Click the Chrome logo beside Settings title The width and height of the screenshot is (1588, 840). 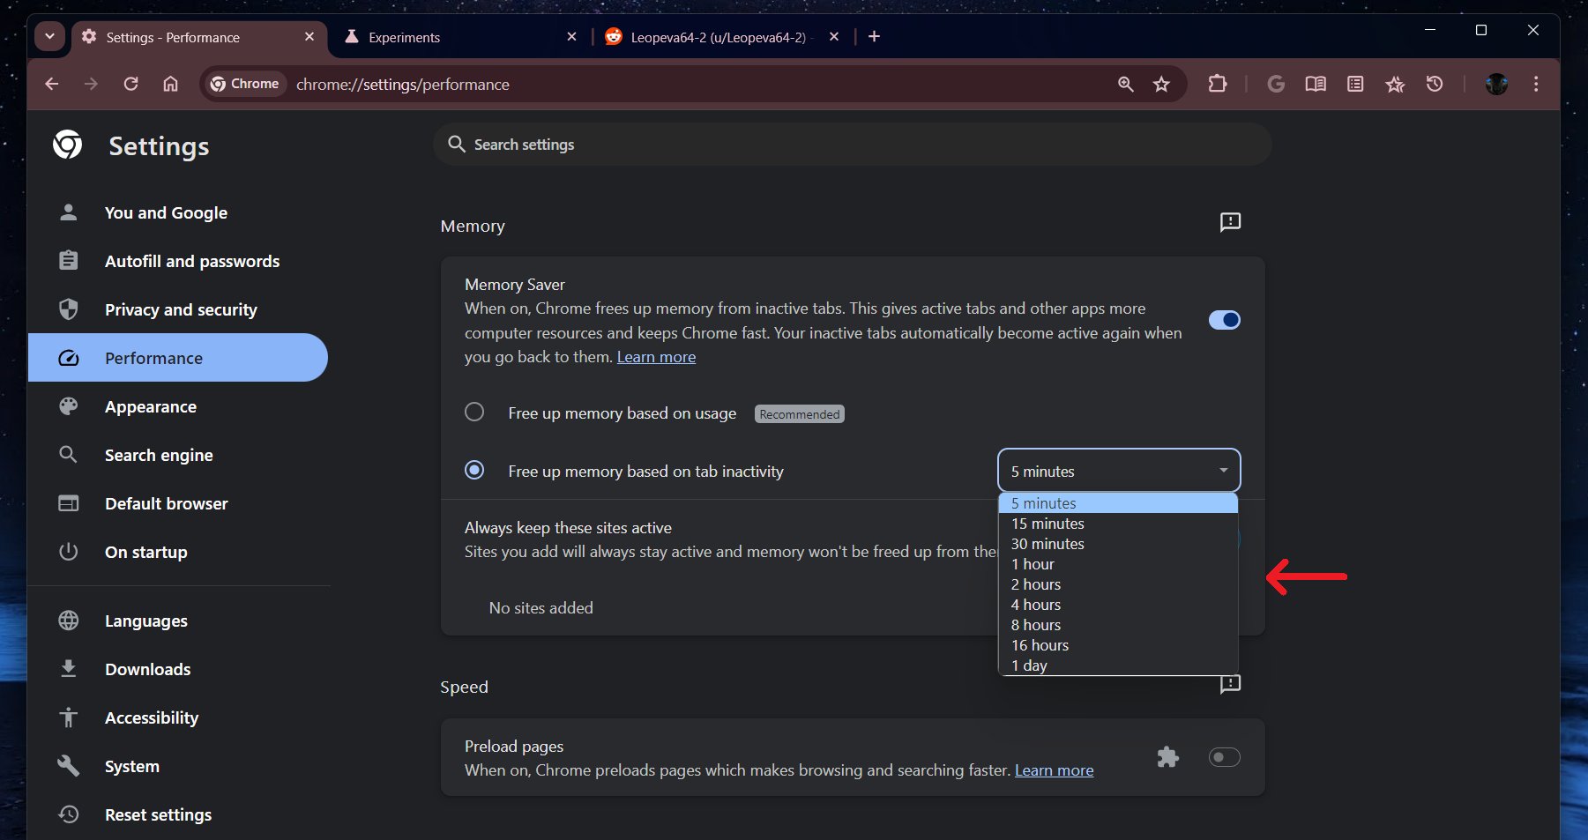click(x=68, y=145)
